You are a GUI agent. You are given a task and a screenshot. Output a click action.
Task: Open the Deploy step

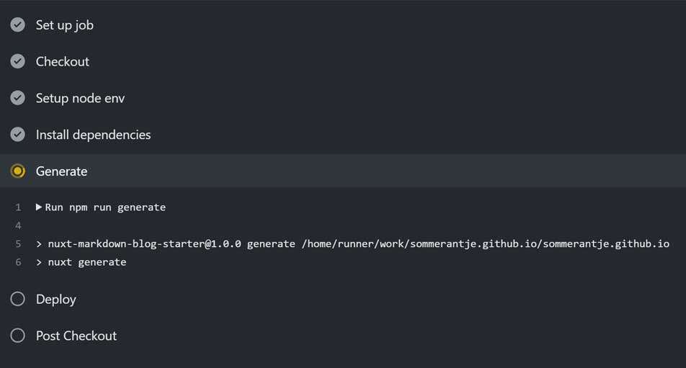pos(55,299)
